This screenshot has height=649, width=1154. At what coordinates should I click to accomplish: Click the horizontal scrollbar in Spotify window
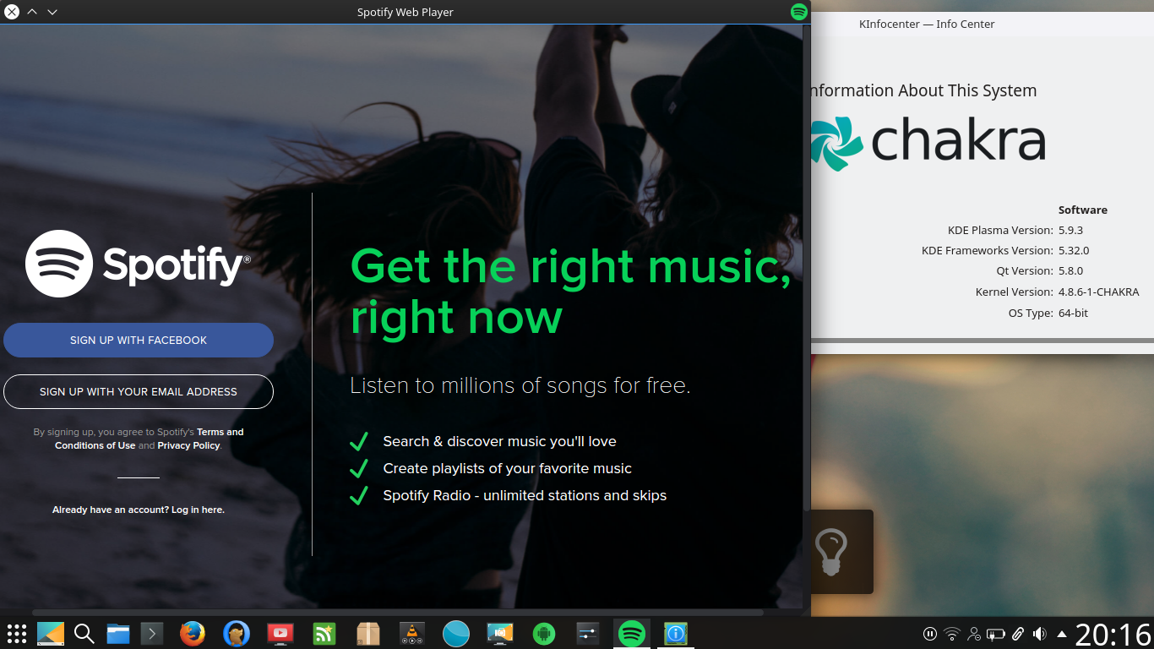tap(397, 612)
